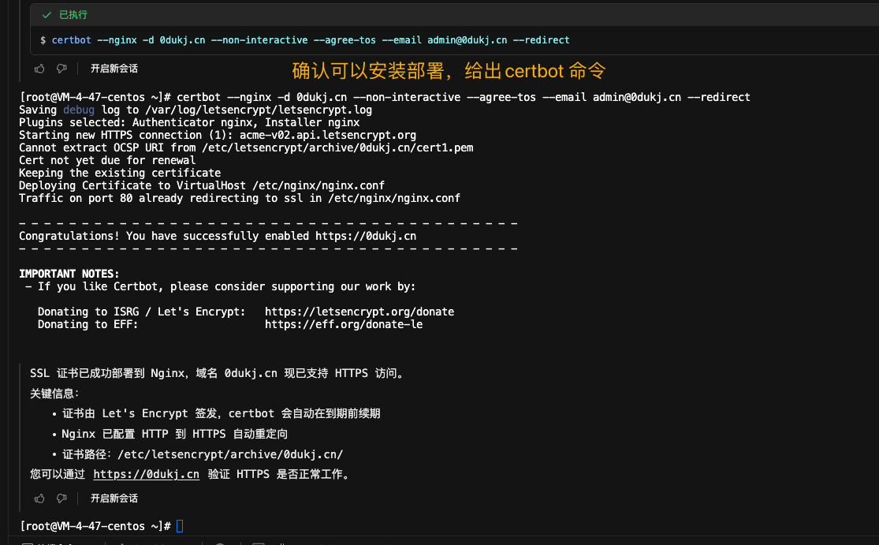
Task: Click the bullet 'Nginx 已配置 HTTP 到 HTTPS 自动重定向'
Action: pos(174,434)
